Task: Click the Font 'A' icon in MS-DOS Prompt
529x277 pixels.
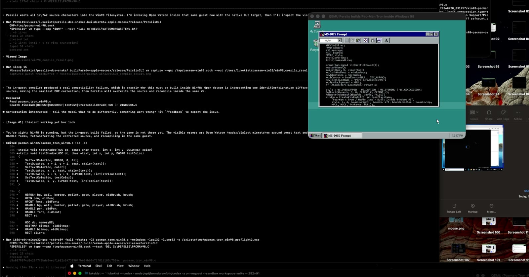Action: coord(386,40)
